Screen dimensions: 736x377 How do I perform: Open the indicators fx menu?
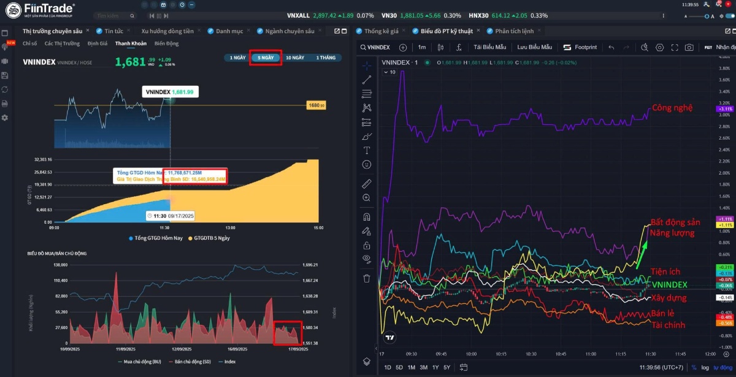pos(458,47)
